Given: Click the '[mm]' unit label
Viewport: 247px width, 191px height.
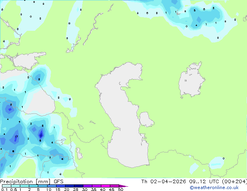Looking at the screenshot, I should [x=43, y=182].
